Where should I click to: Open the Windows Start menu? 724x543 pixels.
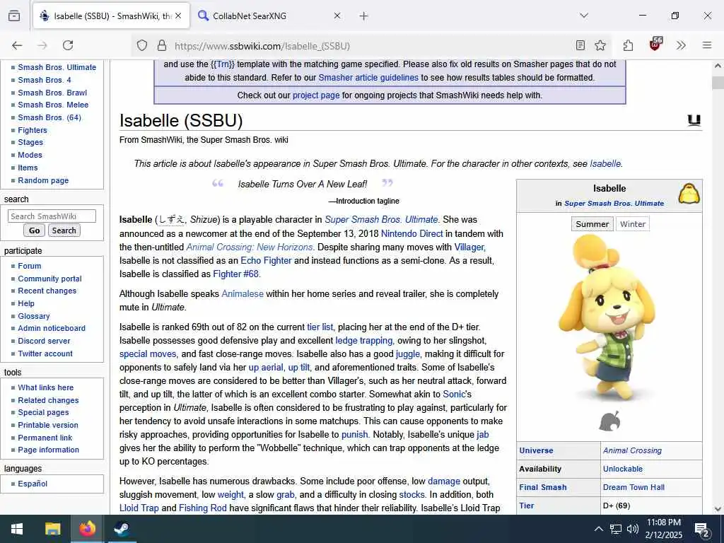(x=17, y=529)
